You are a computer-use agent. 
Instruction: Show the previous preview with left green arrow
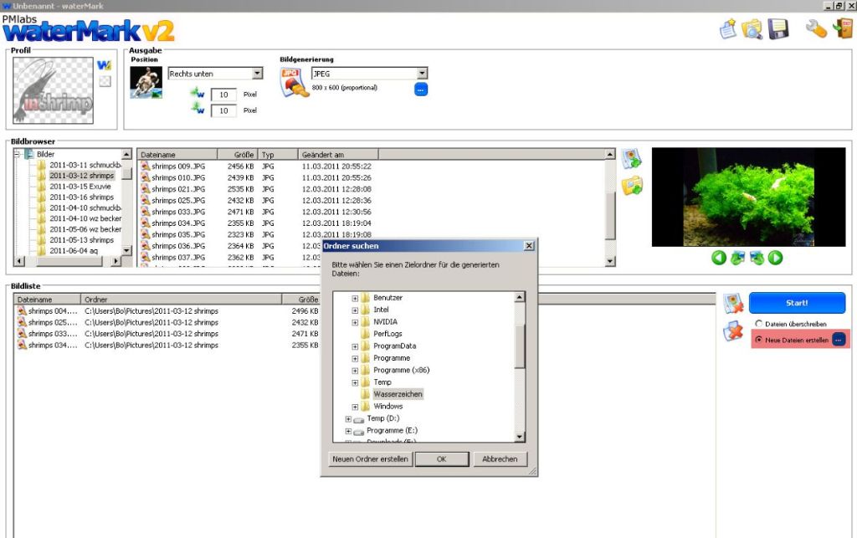718,258
